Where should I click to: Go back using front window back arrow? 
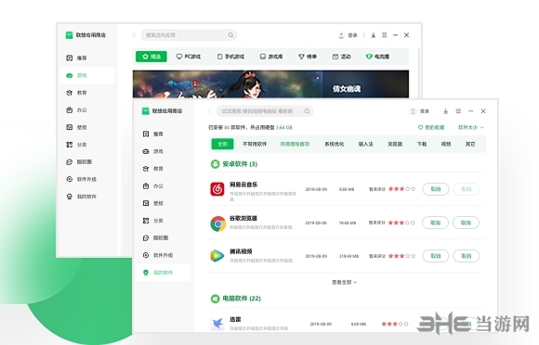point(210,111)
